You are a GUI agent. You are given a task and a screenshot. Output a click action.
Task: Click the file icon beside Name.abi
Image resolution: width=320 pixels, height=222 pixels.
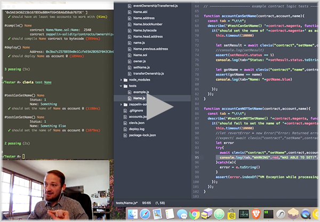[130, 12]
